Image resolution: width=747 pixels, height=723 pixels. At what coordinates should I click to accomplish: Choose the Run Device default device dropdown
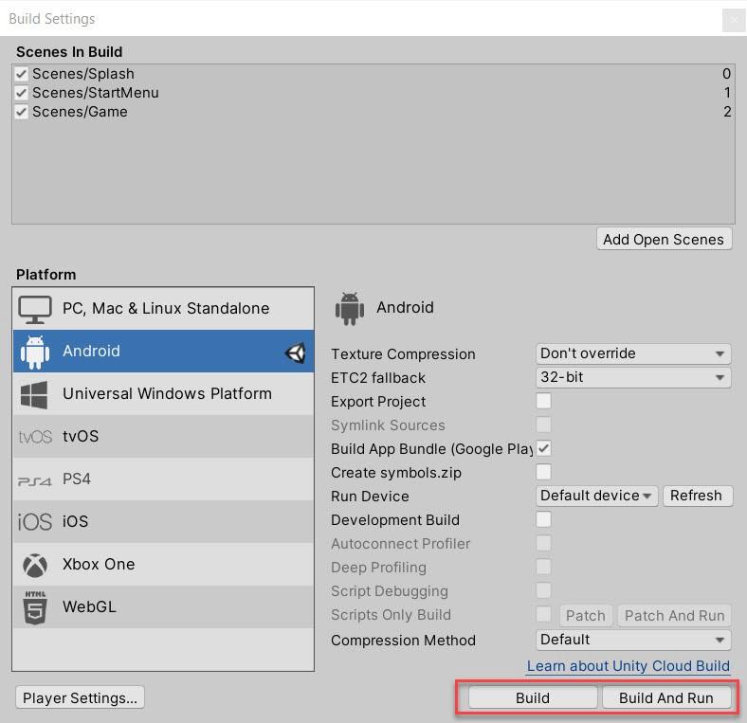point(596,496)
